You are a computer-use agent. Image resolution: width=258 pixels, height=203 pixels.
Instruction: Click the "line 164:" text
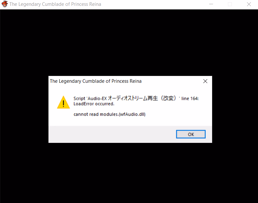point(190,98)
